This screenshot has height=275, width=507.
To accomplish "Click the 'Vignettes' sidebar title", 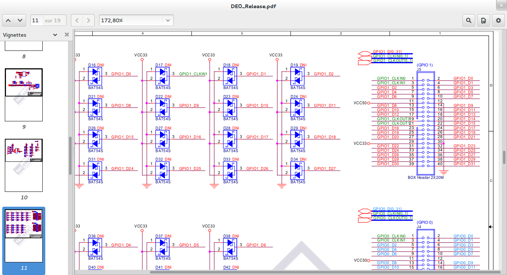I will coord(14,35).
